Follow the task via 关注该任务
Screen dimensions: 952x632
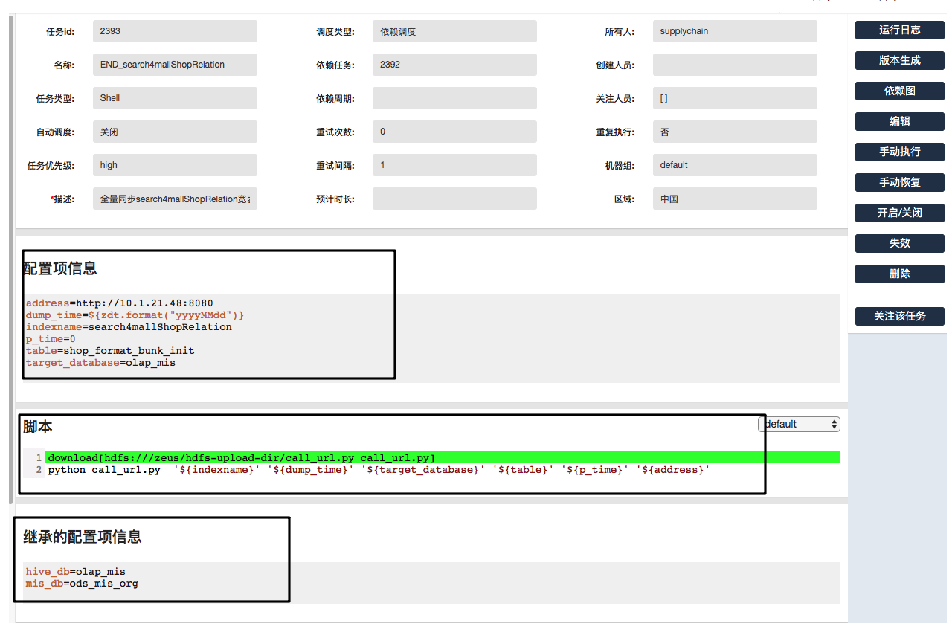(899, 316)
